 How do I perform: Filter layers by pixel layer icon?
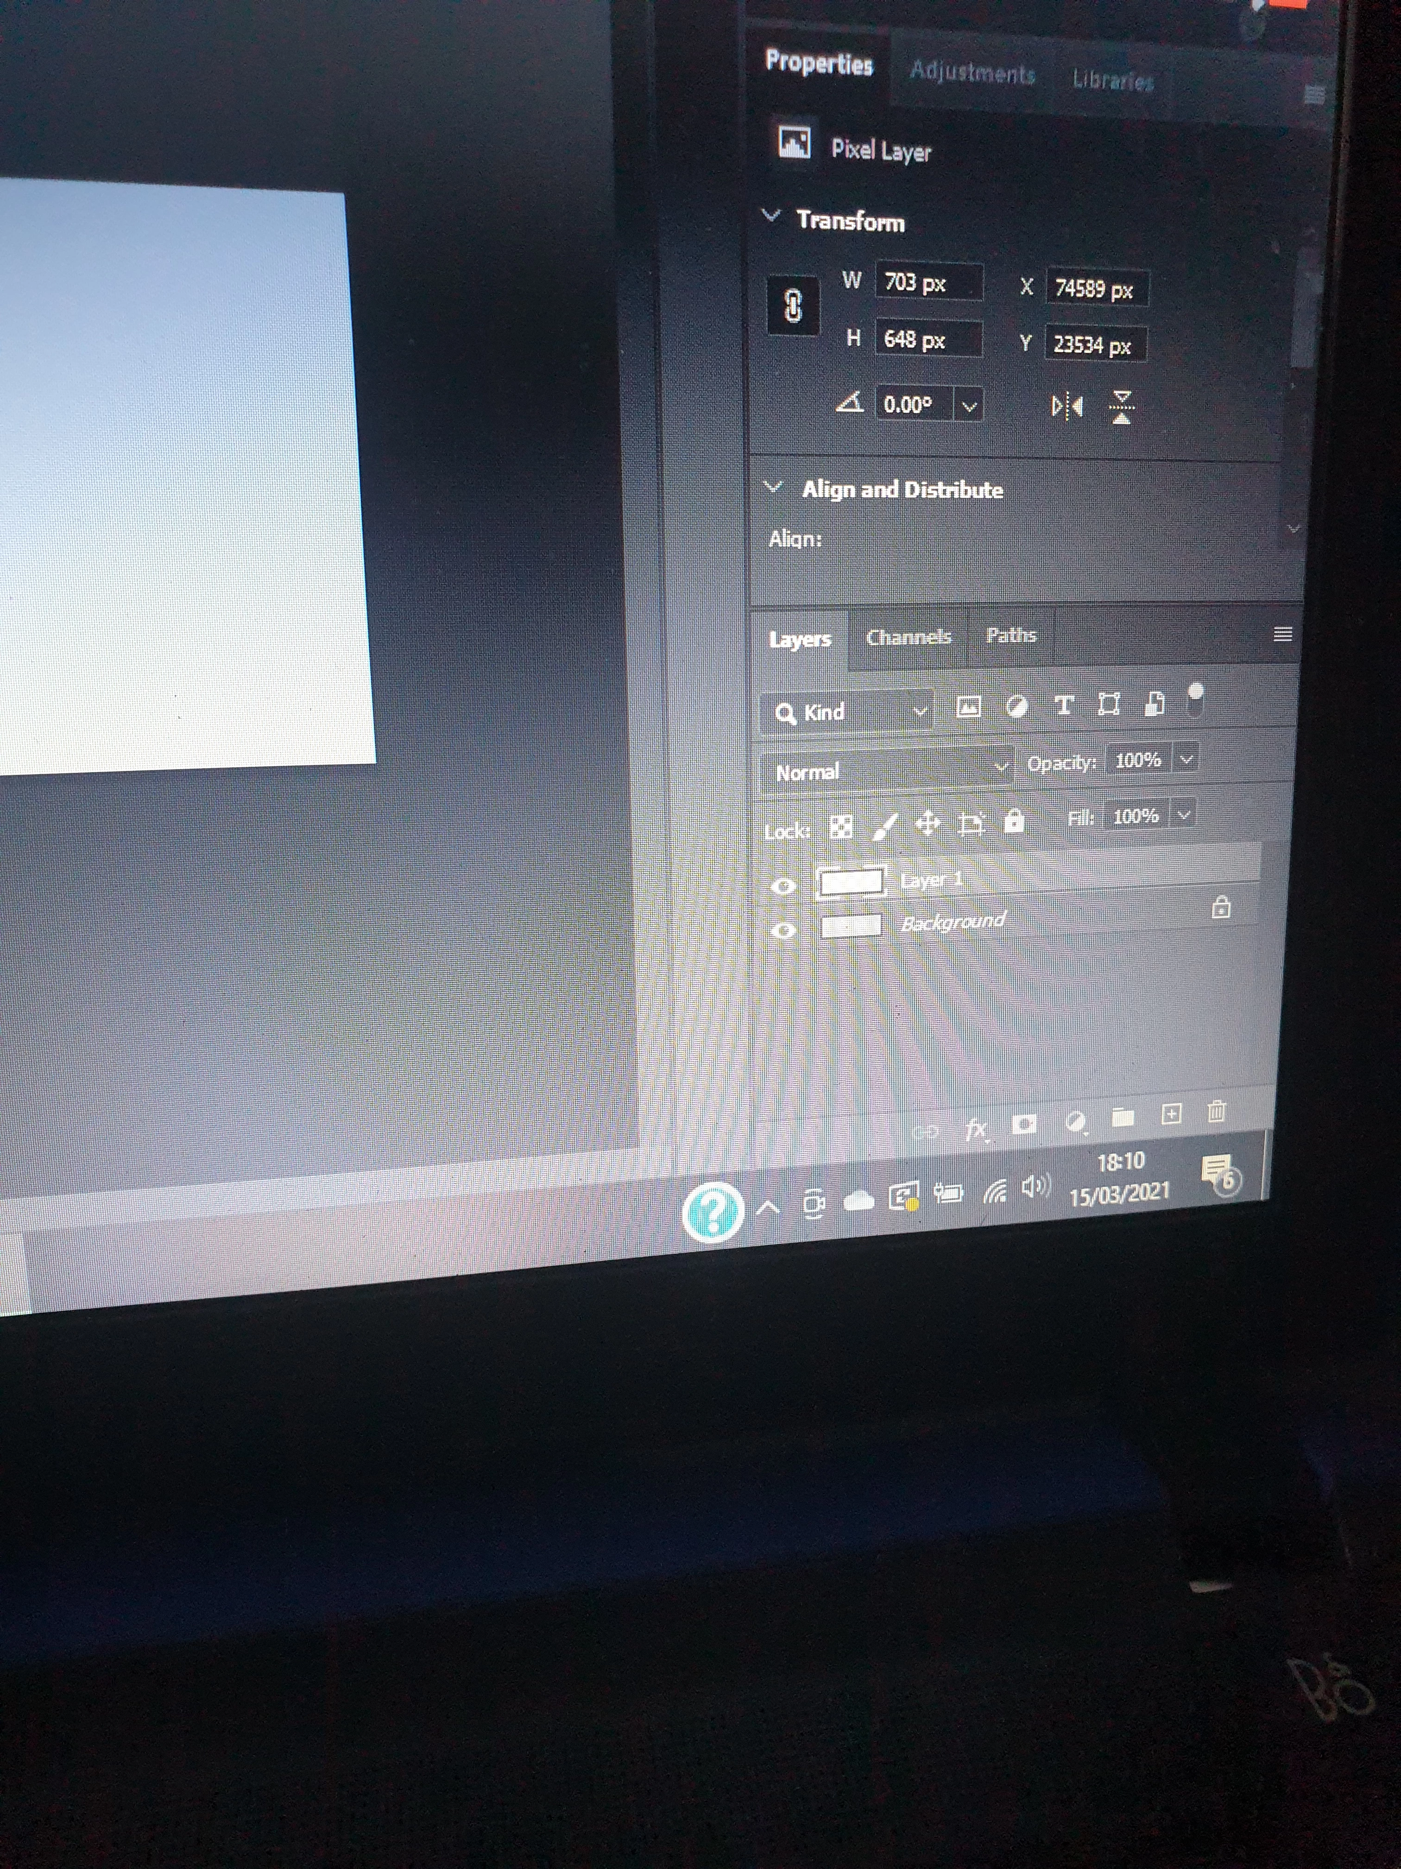[x=969, y=706]
